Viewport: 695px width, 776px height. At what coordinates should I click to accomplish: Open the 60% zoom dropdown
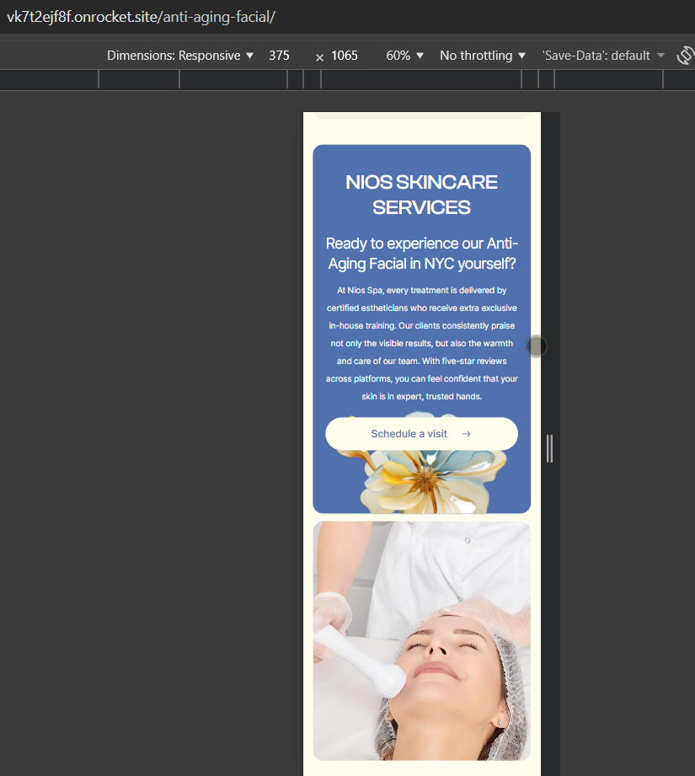point(404,56)
